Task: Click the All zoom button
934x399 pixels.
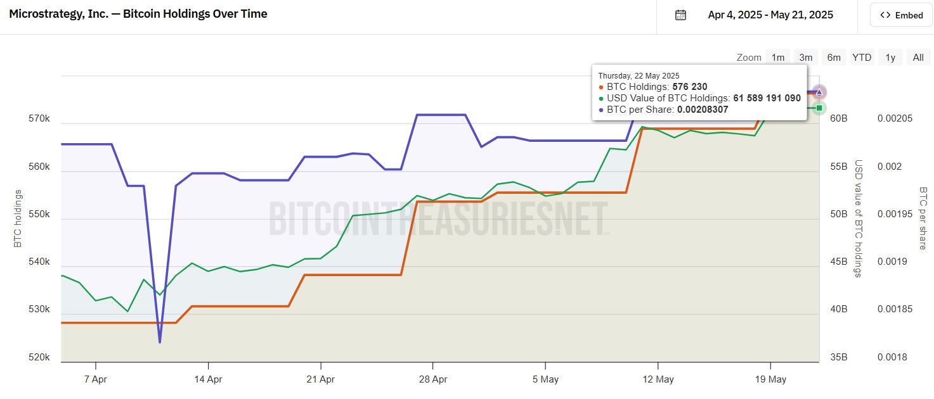Action: [918, 58]
